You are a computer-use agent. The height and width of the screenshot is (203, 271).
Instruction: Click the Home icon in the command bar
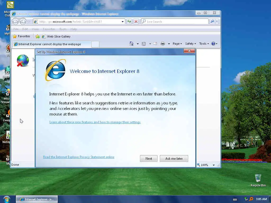(132, 44)
